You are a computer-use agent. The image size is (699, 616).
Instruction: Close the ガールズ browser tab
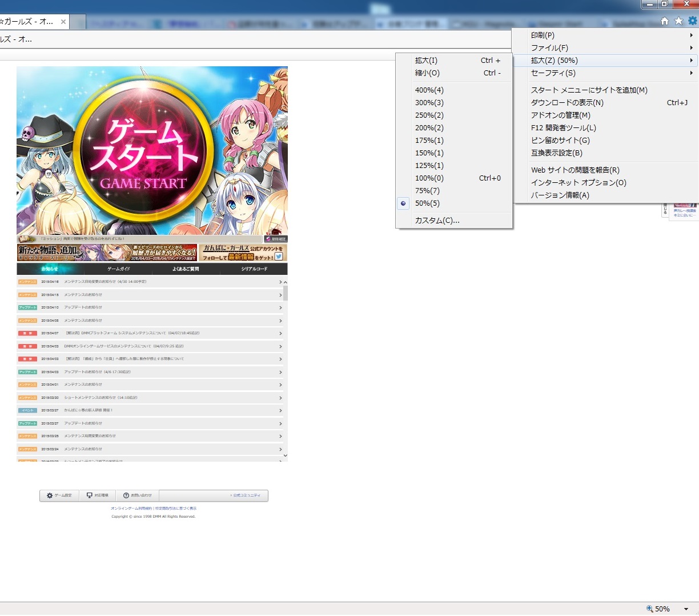63,22
